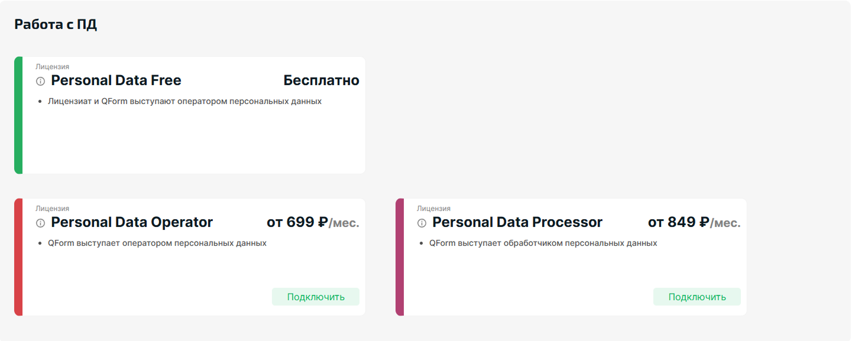Click the от 849 ₽/мес. price

point(695,222)
